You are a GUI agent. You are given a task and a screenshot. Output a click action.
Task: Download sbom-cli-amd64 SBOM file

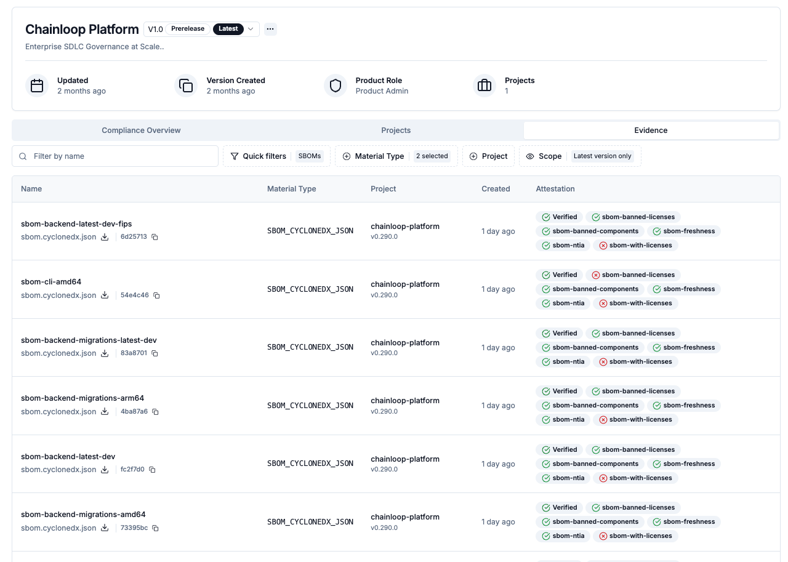pyautogui.click(x=105, y=295)
